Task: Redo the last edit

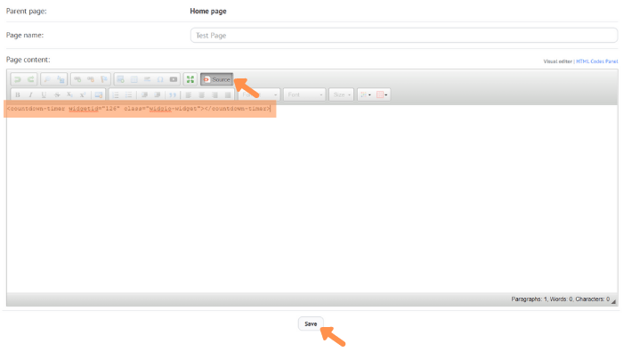Action: [30, 79]
